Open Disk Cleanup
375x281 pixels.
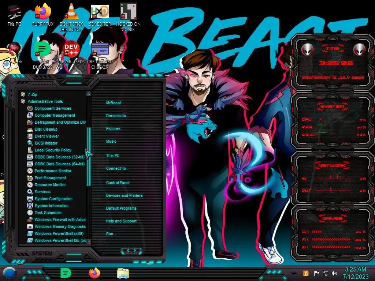(46, 129)
